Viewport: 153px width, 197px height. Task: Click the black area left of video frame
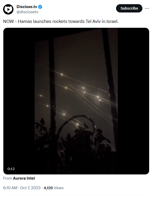pyautogui.click(x=19, y=101)
